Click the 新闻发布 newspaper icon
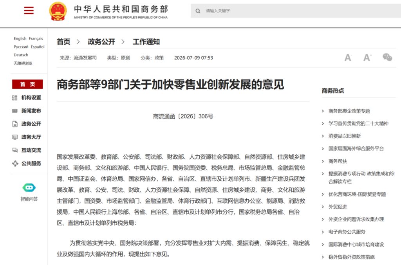Viewport: 401px width, 265px height. [x=15, y=111]
